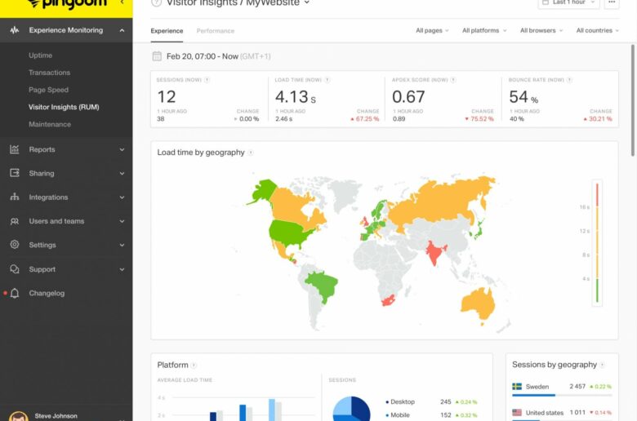Screen dimensions: 637x421
Task: Click the Sweden flag icon
Action: 517,387
